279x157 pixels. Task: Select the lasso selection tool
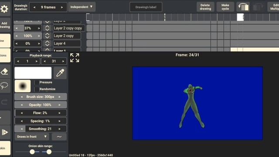(4, 86)
